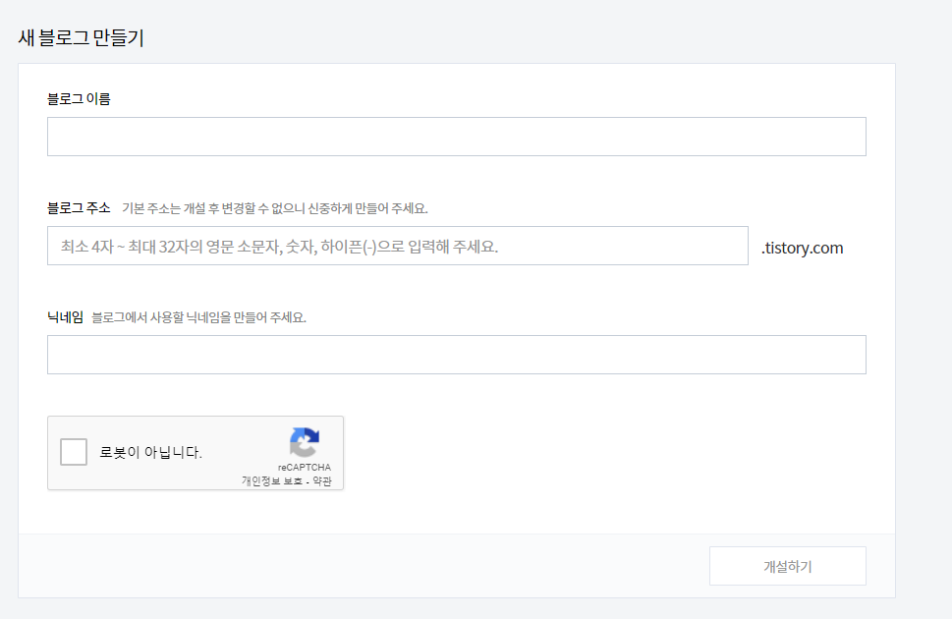Check the 로봇이 아닙니다 reCAPTCHA checkbox
Screen dimensions: 952x619
click(x=74, y=452)
